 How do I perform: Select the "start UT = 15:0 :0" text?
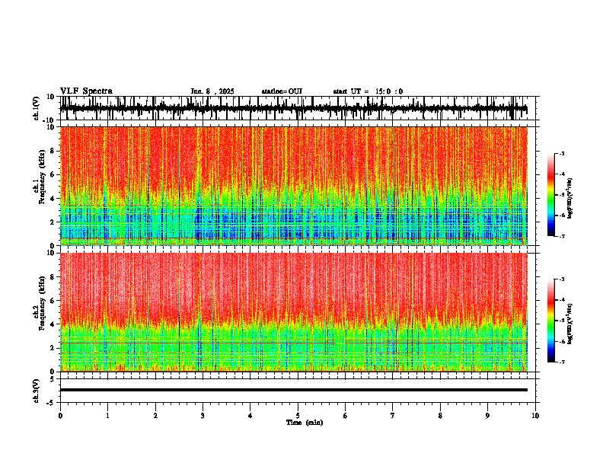368,91
